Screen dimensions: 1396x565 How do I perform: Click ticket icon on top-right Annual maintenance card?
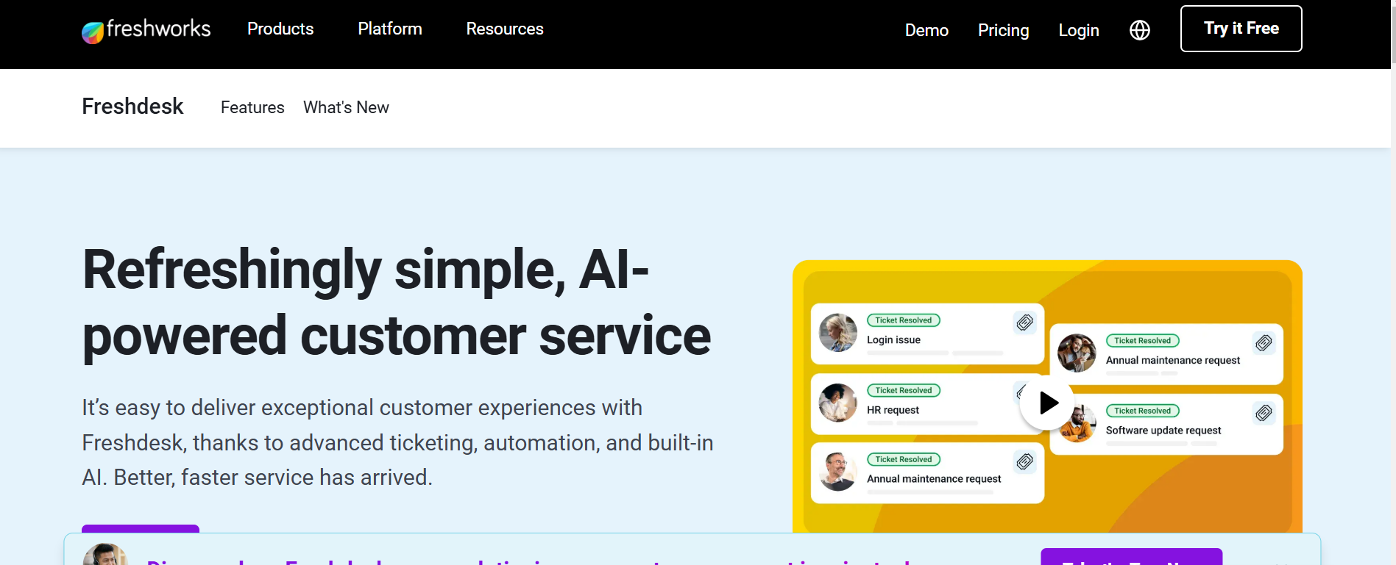click(x=1264, y=343)
